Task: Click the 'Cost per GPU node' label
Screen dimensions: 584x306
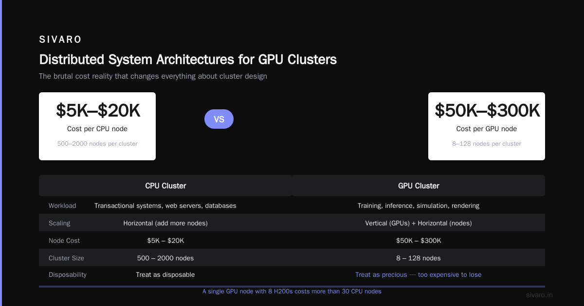Action: tap(487, 129)
